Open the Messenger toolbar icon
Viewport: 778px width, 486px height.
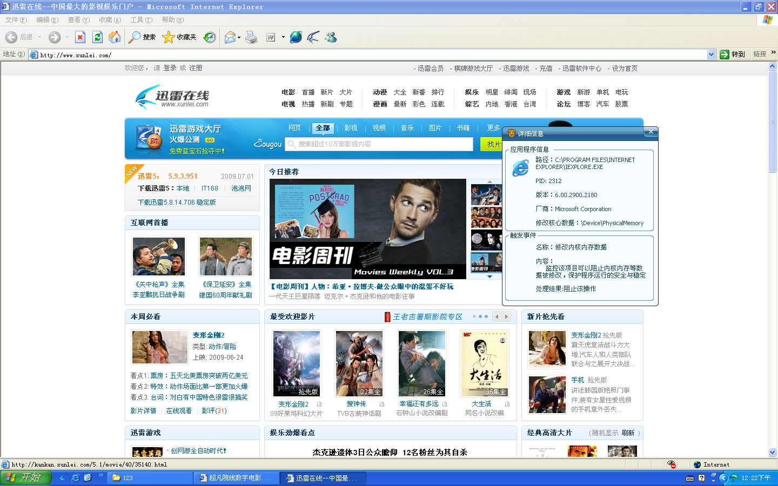[331, 37]
